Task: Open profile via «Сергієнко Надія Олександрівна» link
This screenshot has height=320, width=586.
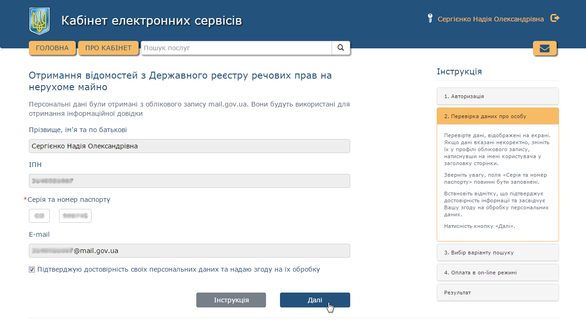Action: 491,18
